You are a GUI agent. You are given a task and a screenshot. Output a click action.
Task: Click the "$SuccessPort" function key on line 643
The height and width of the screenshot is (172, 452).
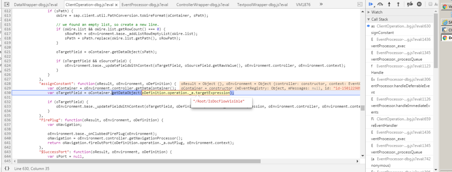pos(54,152)
